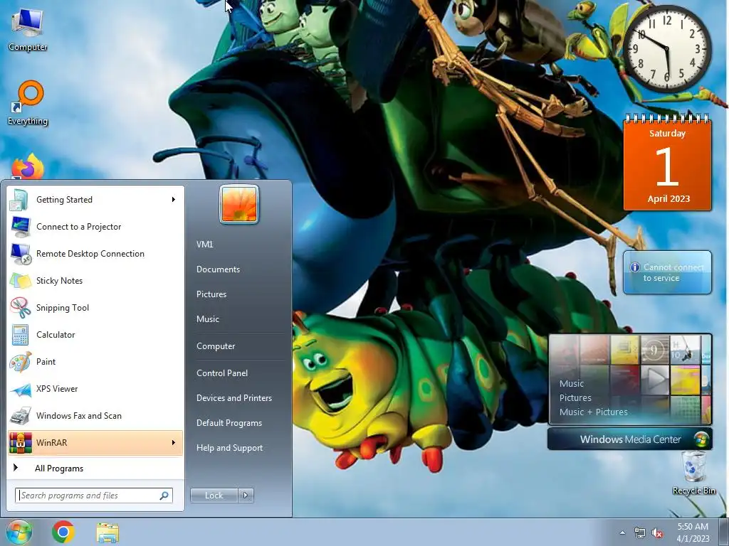Click the Windows Fax and Scan icon
The height and width of the screenshot is (546, 729).
click(x=20, y=415)
